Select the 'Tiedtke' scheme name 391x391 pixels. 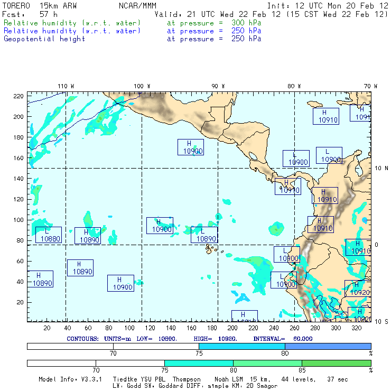coord(125,379)
